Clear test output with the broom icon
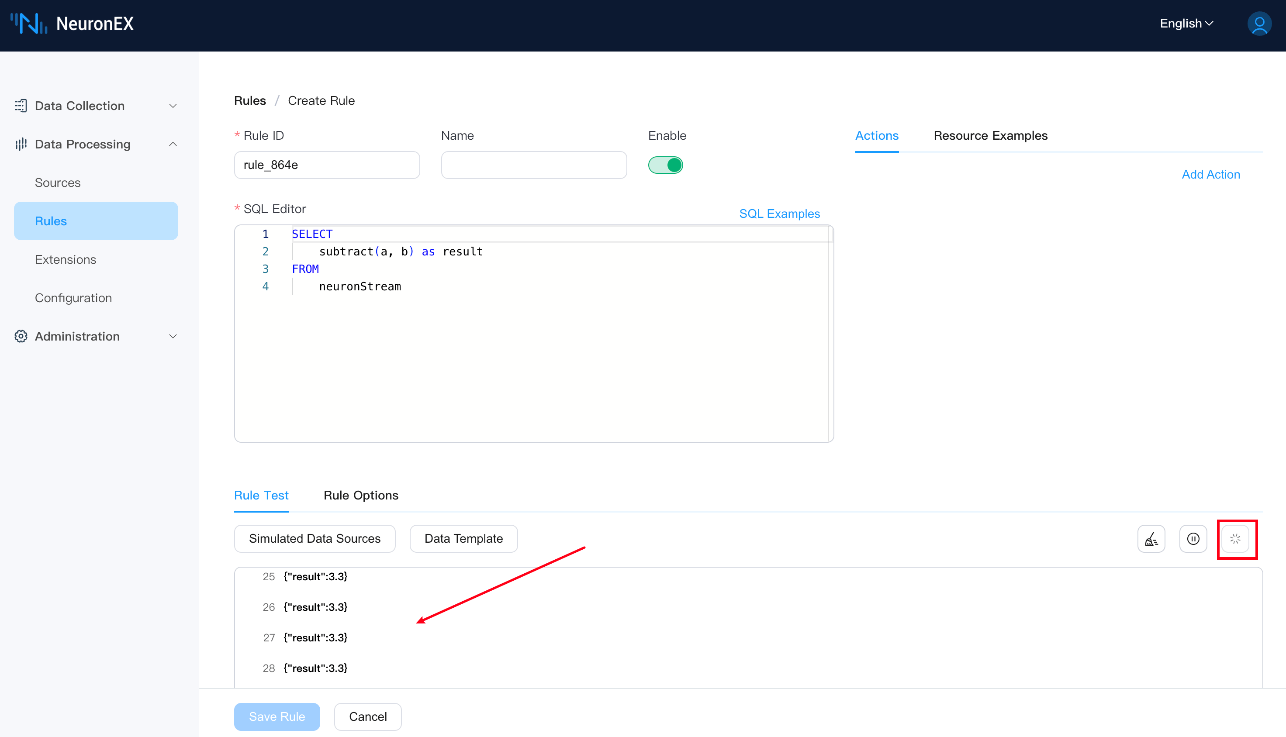 (x=1151, y=539)
